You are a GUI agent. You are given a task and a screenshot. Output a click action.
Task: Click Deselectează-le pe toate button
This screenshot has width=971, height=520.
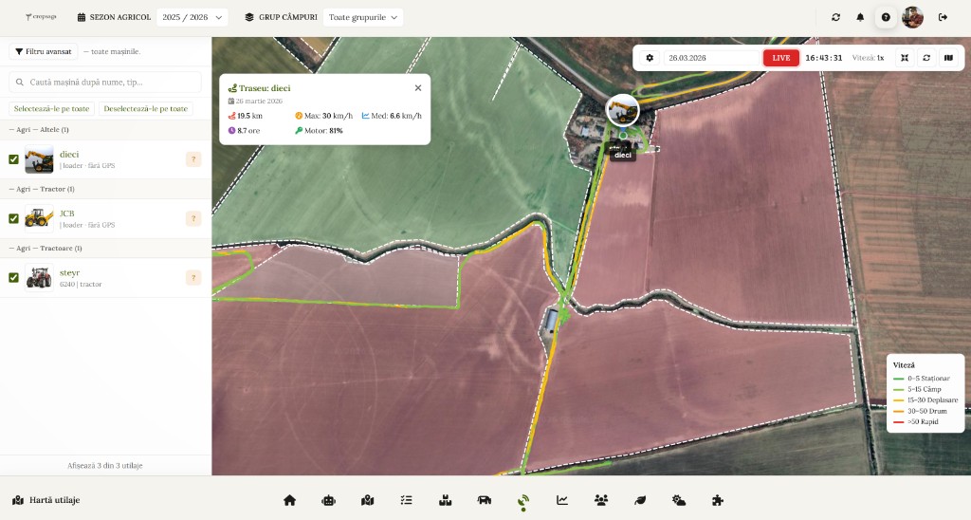[145, 108]
